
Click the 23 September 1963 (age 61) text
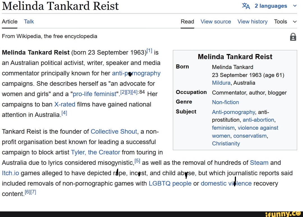click(248, 75)
